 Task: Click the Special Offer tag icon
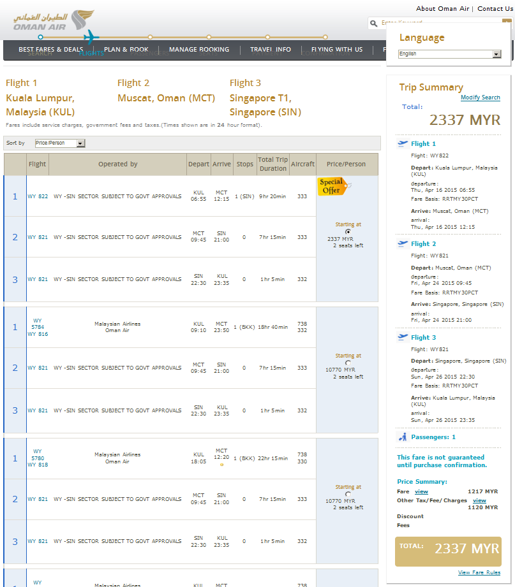tap(334, 186)
